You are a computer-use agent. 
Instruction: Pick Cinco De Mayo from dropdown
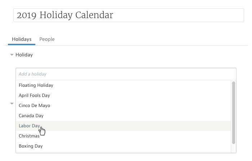tap(34, 106)
